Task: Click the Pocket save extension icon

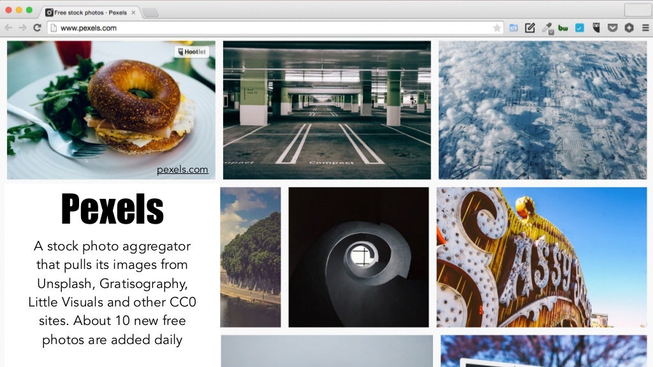Action: (612, 28)
